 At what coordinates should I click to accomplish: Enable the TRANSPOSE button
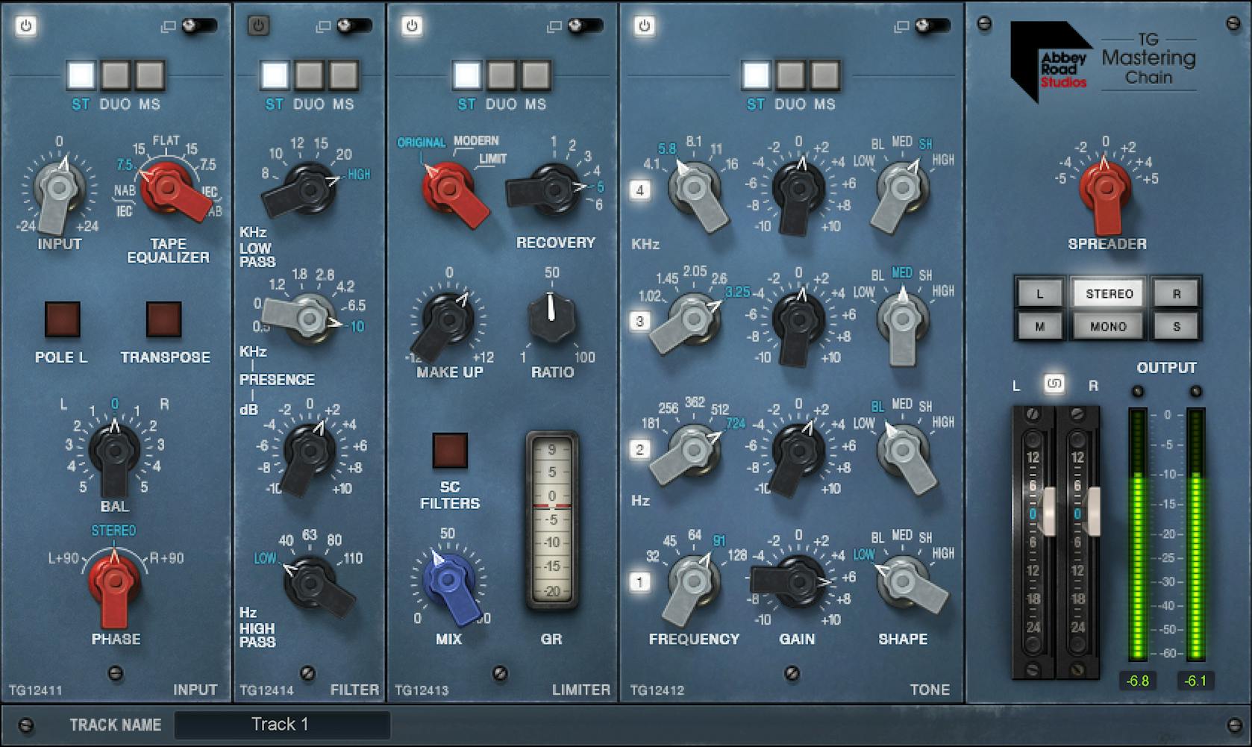pyautogui.click(x=163, y=319)
